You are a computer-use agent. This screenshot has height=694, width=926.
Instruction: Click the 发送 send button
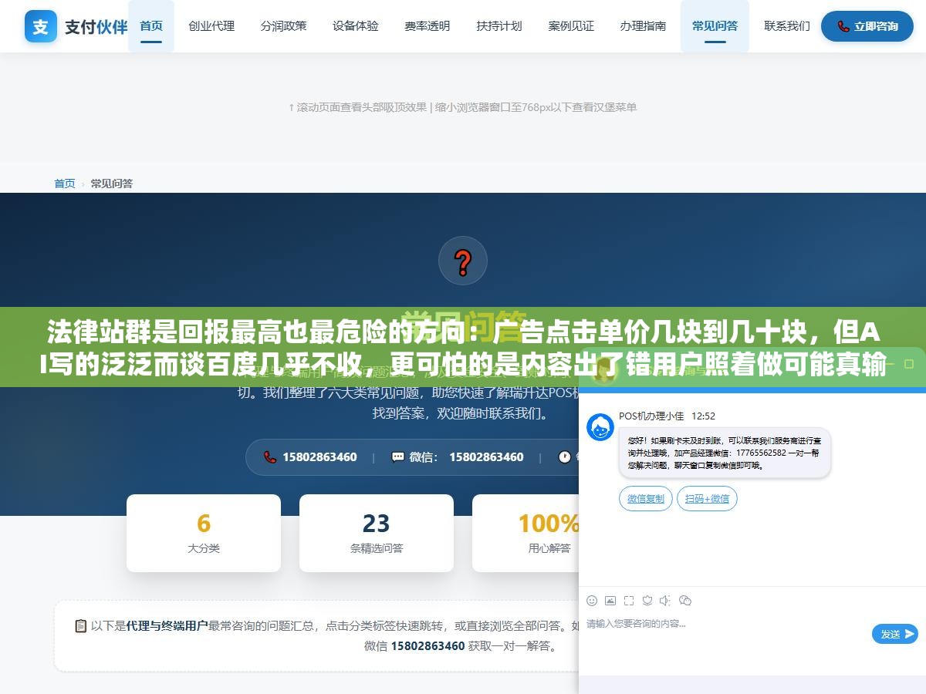(895, 634)
